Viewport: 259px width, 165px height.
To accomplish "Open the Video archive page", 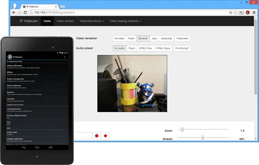I will pos(65,21).
